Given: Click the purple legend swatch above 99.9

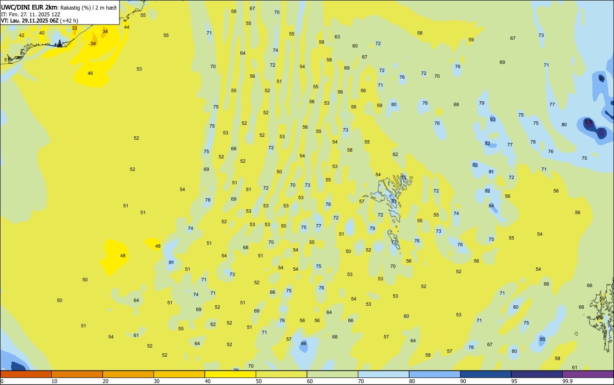Looking at the screenshot, I should click(x=588, y=374).
